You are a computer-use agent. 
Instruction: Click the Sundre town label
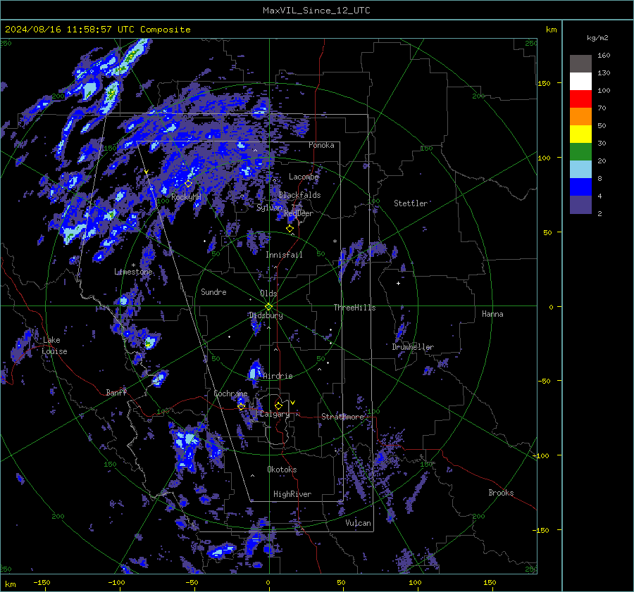213,291
